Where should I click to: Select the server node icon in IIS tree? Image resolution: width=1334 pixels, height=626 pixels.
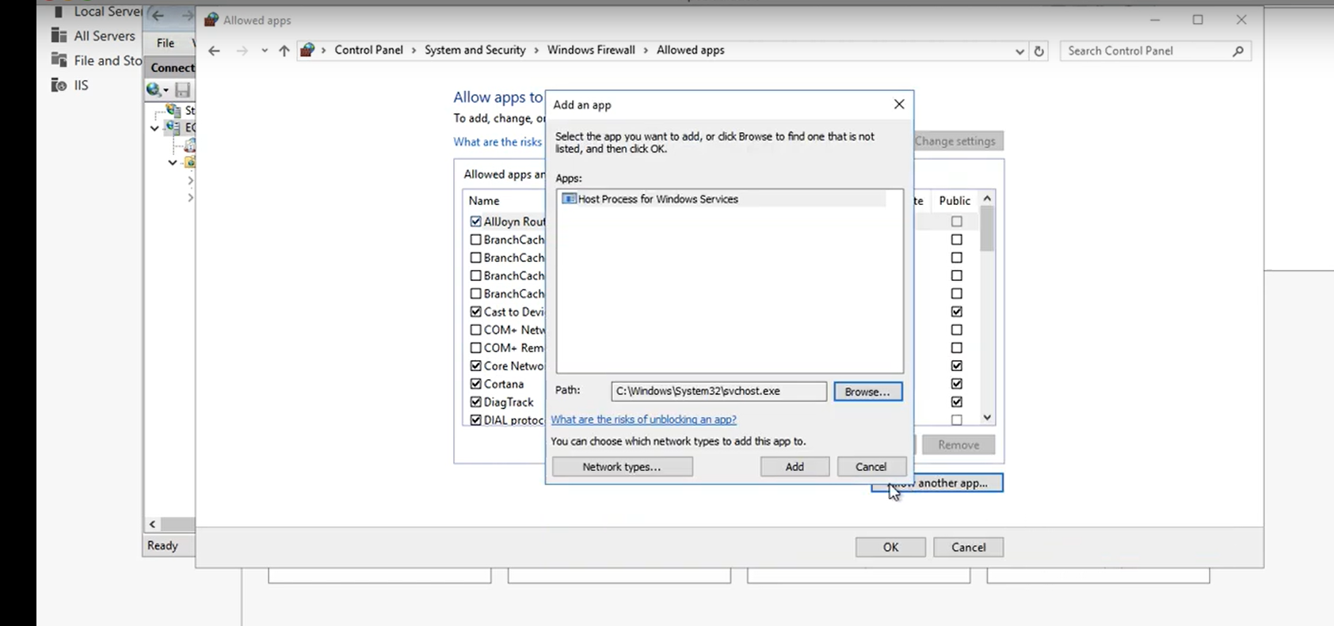pyautogui.click(x=172, y=127)
